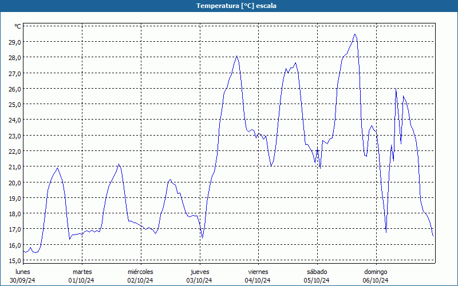Select the 20,0 y-axis value
Viewport: 458px width, 286px height.
click(x=15, y=182)
